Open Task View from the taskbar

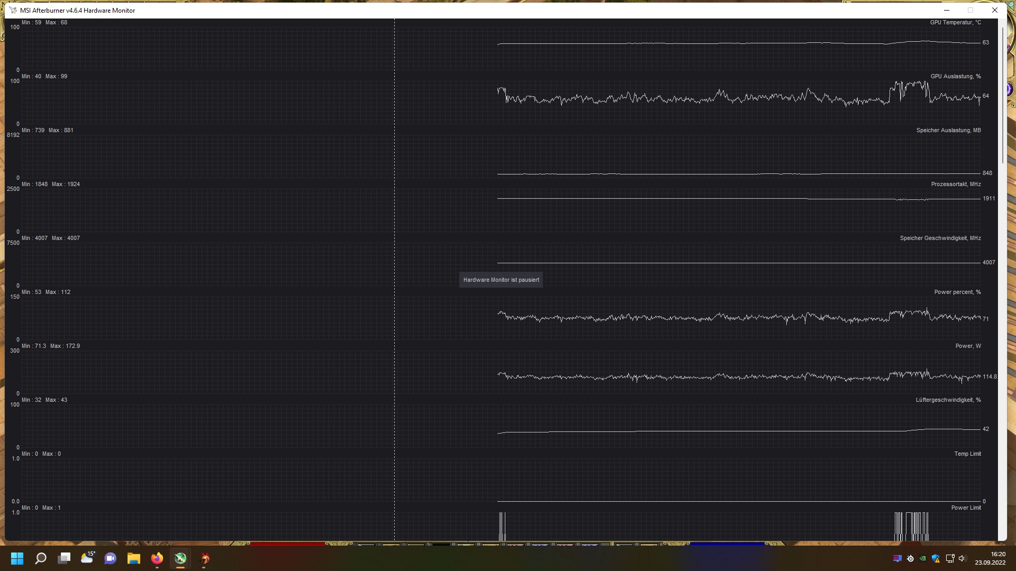coord(64,558)
